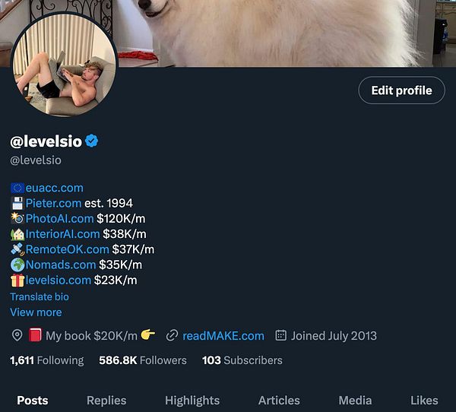The height and width of the screenshot is (412, 456).
Task: Click the floppy disk emoji icon
Action: click(17, 204)
